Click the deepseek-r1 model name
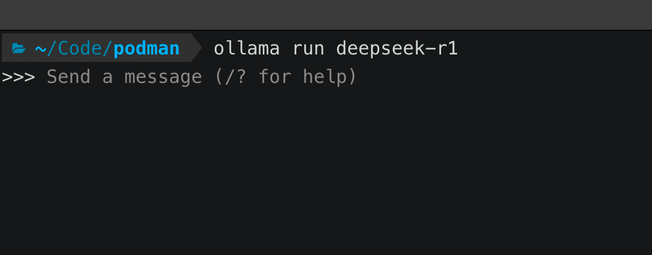Image resolution: width=652 pixels, height=255 pixels. [397, 48]
